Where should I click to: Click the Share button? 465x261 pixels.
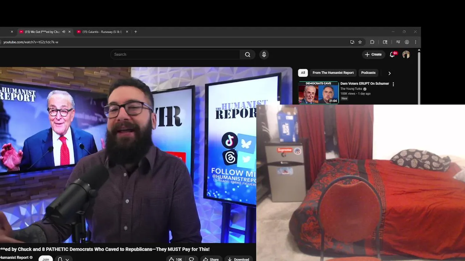211,259
